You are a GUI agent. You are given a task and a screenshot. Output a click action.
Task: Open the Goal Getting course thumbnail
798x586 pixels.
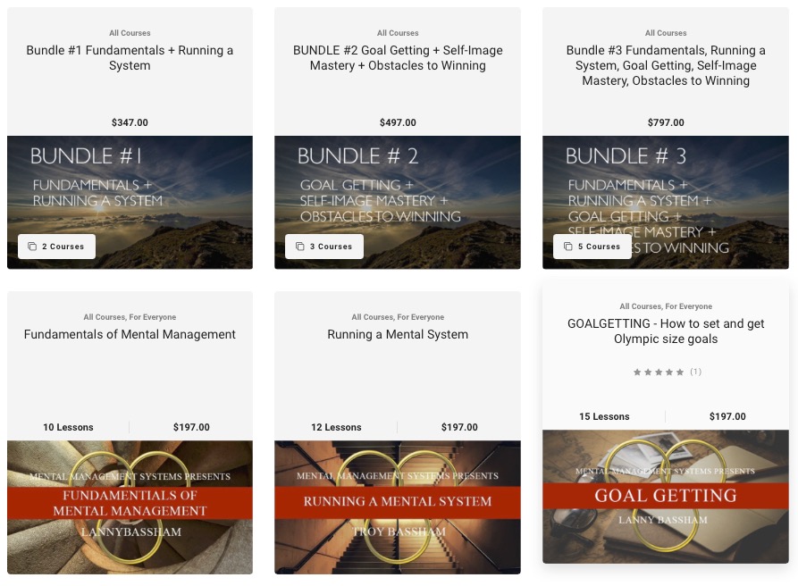[666, 497]
